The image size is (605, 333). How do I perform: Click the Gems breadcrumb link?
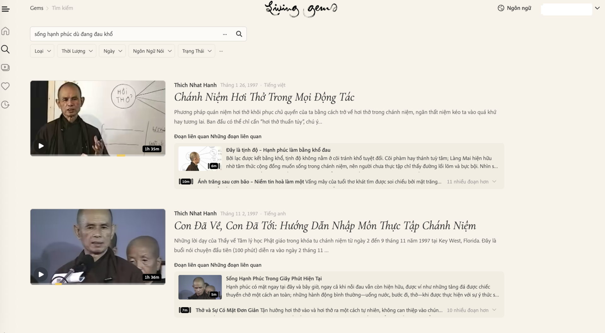pyautogui.click(x=37, y=8)
